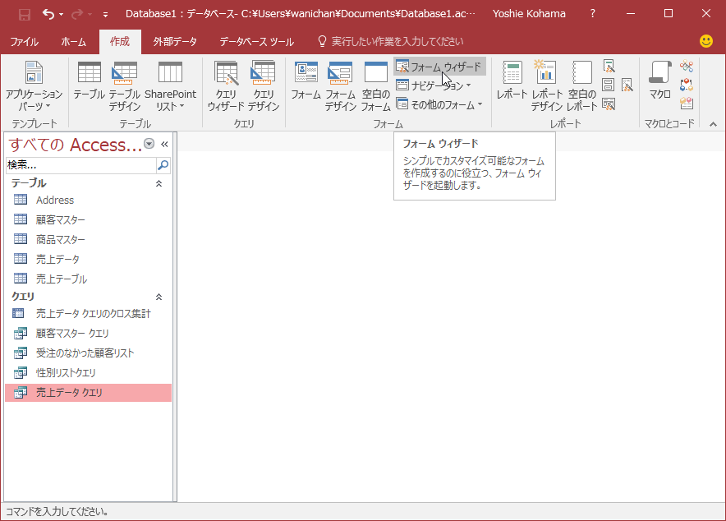Switch to the ホーム tab
This screenshot has width=726, height=521.
click(x=73, y=42)
